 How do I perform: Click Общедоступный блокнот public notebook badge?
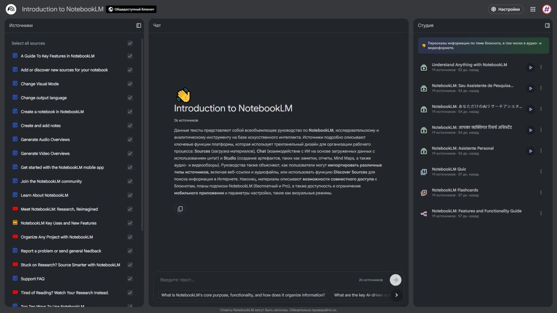click(131, 9)
